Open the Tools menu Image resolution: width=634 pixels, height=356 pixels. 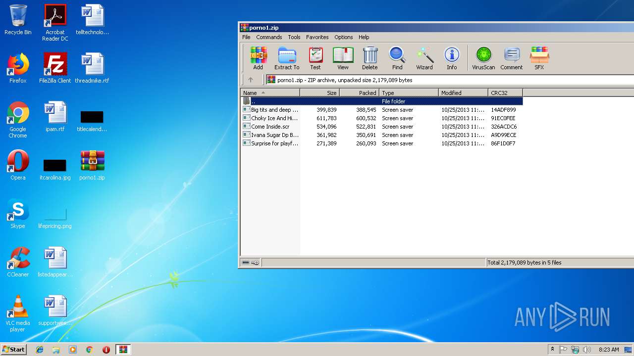294,37
